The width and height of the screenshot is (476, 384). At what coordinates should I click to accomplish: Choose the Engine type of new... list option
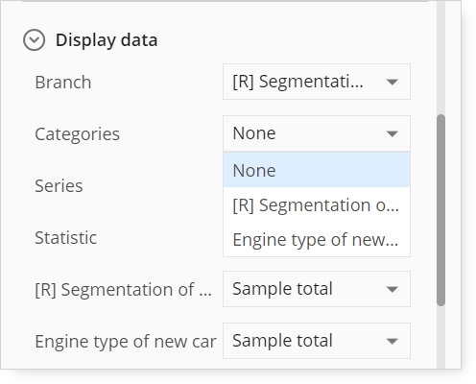click(317, 239)
